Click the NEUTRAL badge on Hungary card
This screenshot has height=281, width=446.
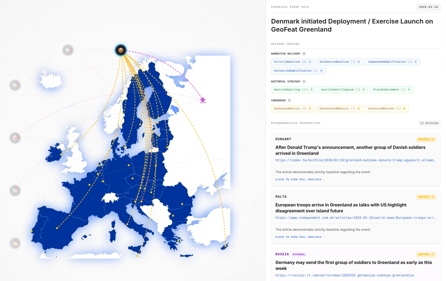point(426,139)
